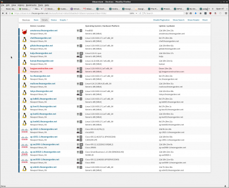Click Show Search link
This screenshot has height=188, width=229.
[179, 20]
